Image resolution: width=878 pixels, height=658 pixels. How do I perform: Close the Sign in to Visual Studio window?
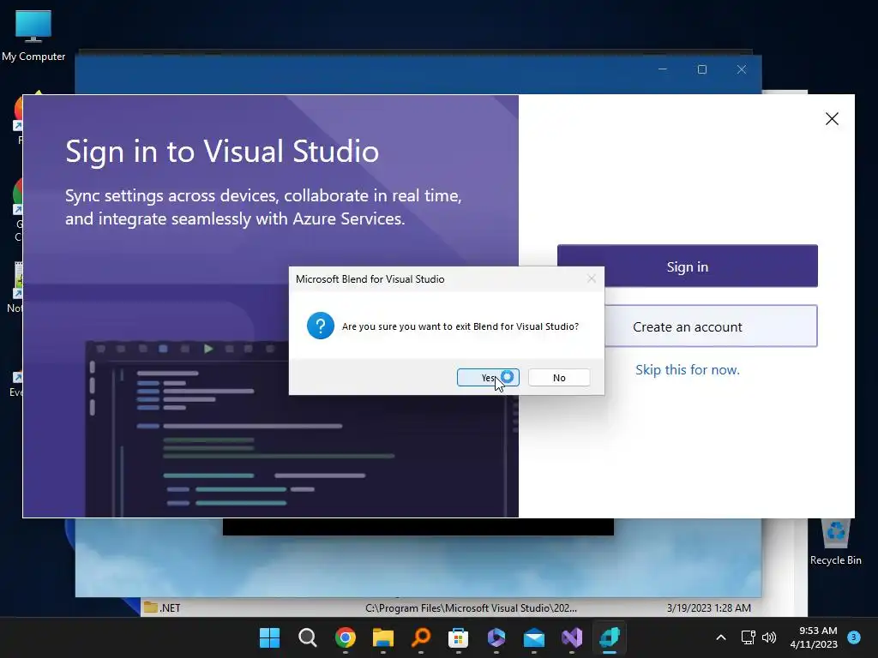click(x=832, y=118)
